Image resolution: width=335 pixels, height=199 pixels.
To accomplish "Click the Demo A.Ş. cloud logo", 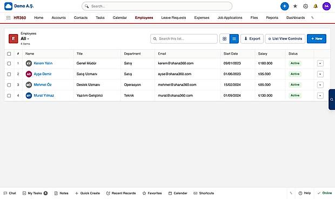I will coord(8,6).
